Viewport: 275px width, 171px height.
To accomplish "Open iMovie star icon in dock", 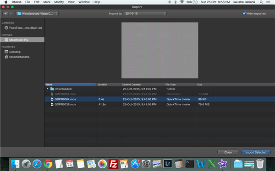I will [x=222, y=164].
